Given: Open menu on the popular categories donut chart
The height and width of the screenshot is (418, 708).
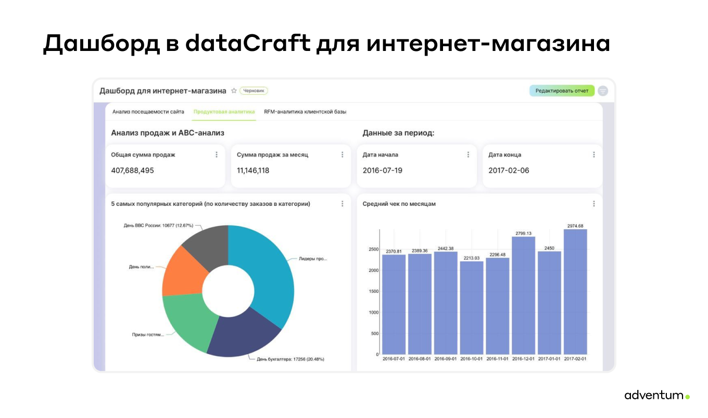Looking at the screenshot, I should pyautogui.click(x=342, y=204).
